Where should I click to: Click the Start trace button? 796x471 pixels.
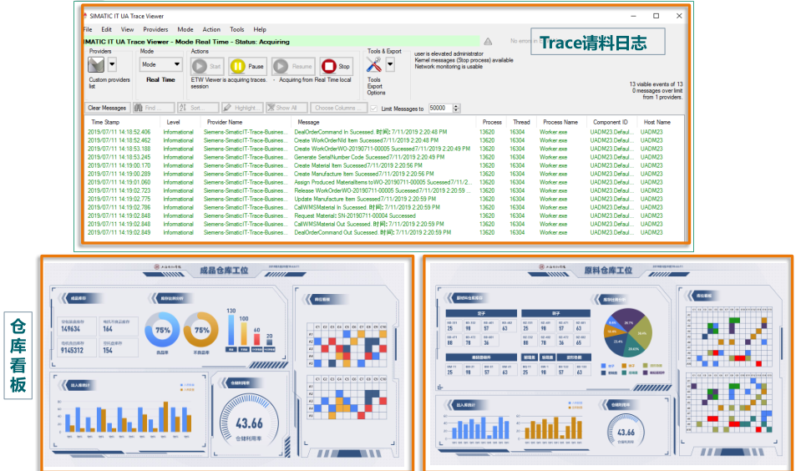207,66
